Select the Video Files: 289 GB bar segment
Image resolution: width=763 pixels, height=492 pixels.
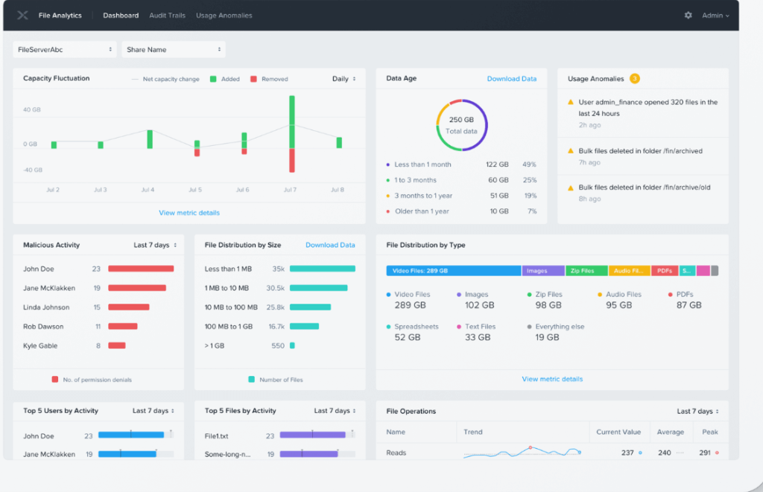pos(454,271)
